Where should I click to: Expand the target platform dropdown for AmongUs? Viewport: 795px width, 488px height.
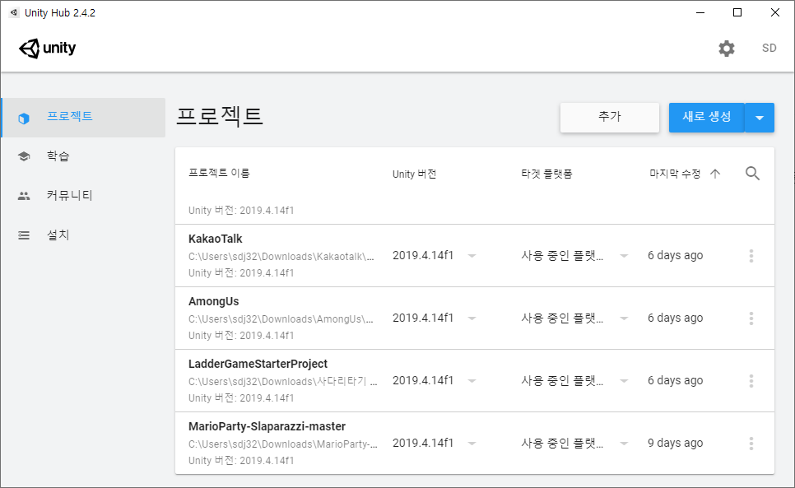[x=624, y=318]
